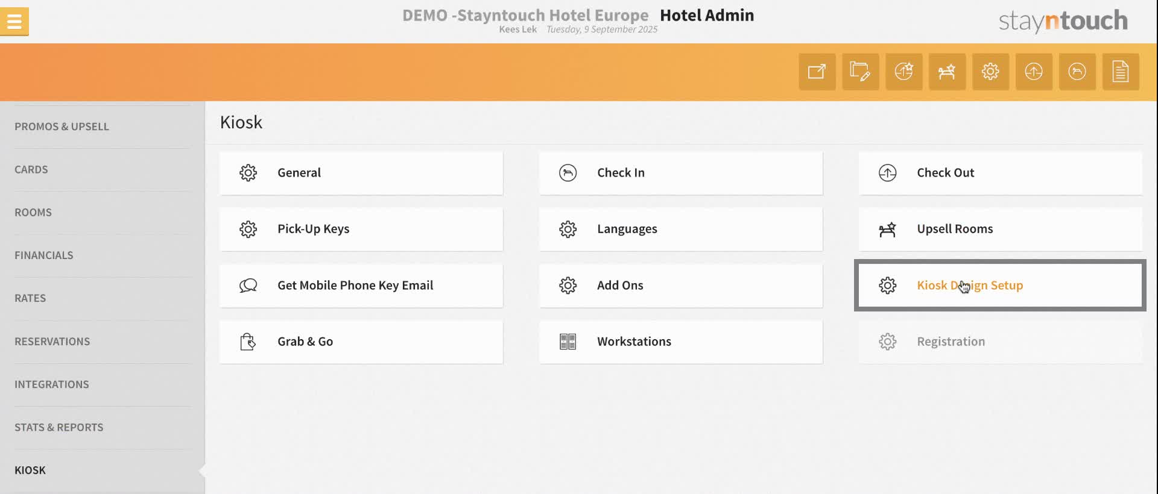Click the Kiosk page heading

241,122
